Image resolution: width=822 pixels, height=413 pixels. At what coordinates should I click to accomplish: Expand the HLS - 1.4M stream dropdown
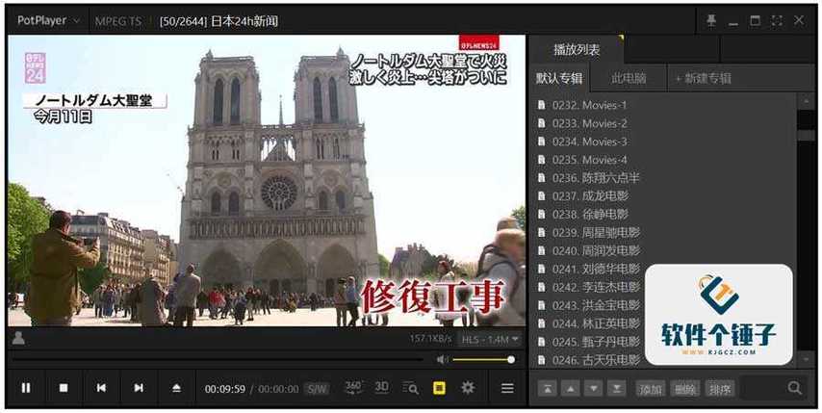point(490,339)
